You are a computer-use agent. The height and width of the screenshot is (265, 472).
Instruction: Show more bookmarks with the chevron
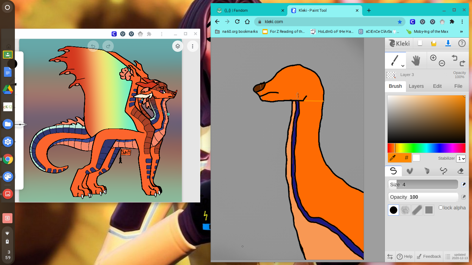461,31
